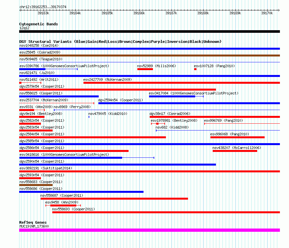Click the esv996068 (Pang2010) label
This screenshot has height=248, width=289.
[230, 134]
